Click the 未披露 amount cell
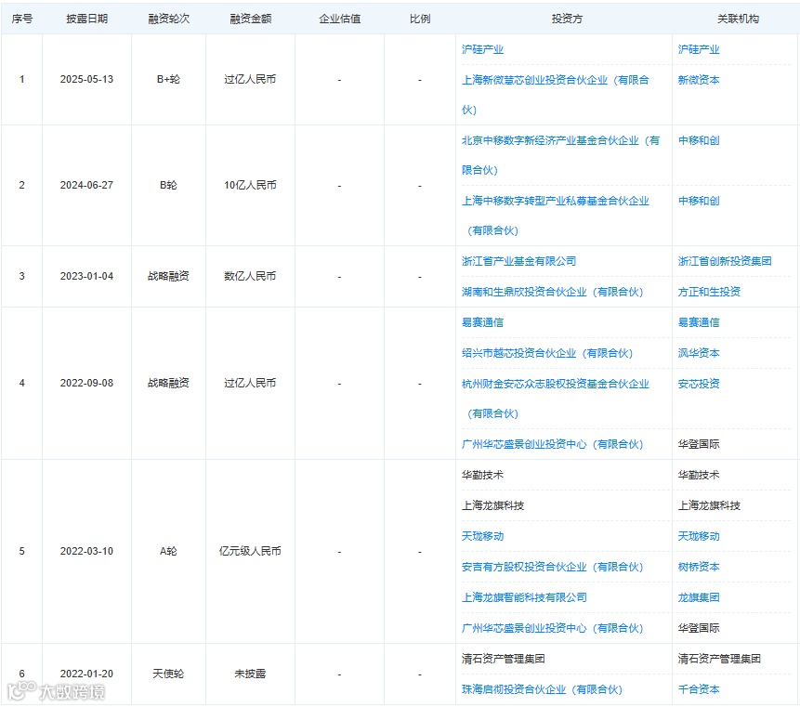This screenshot has height=707, width=800. 250,674
